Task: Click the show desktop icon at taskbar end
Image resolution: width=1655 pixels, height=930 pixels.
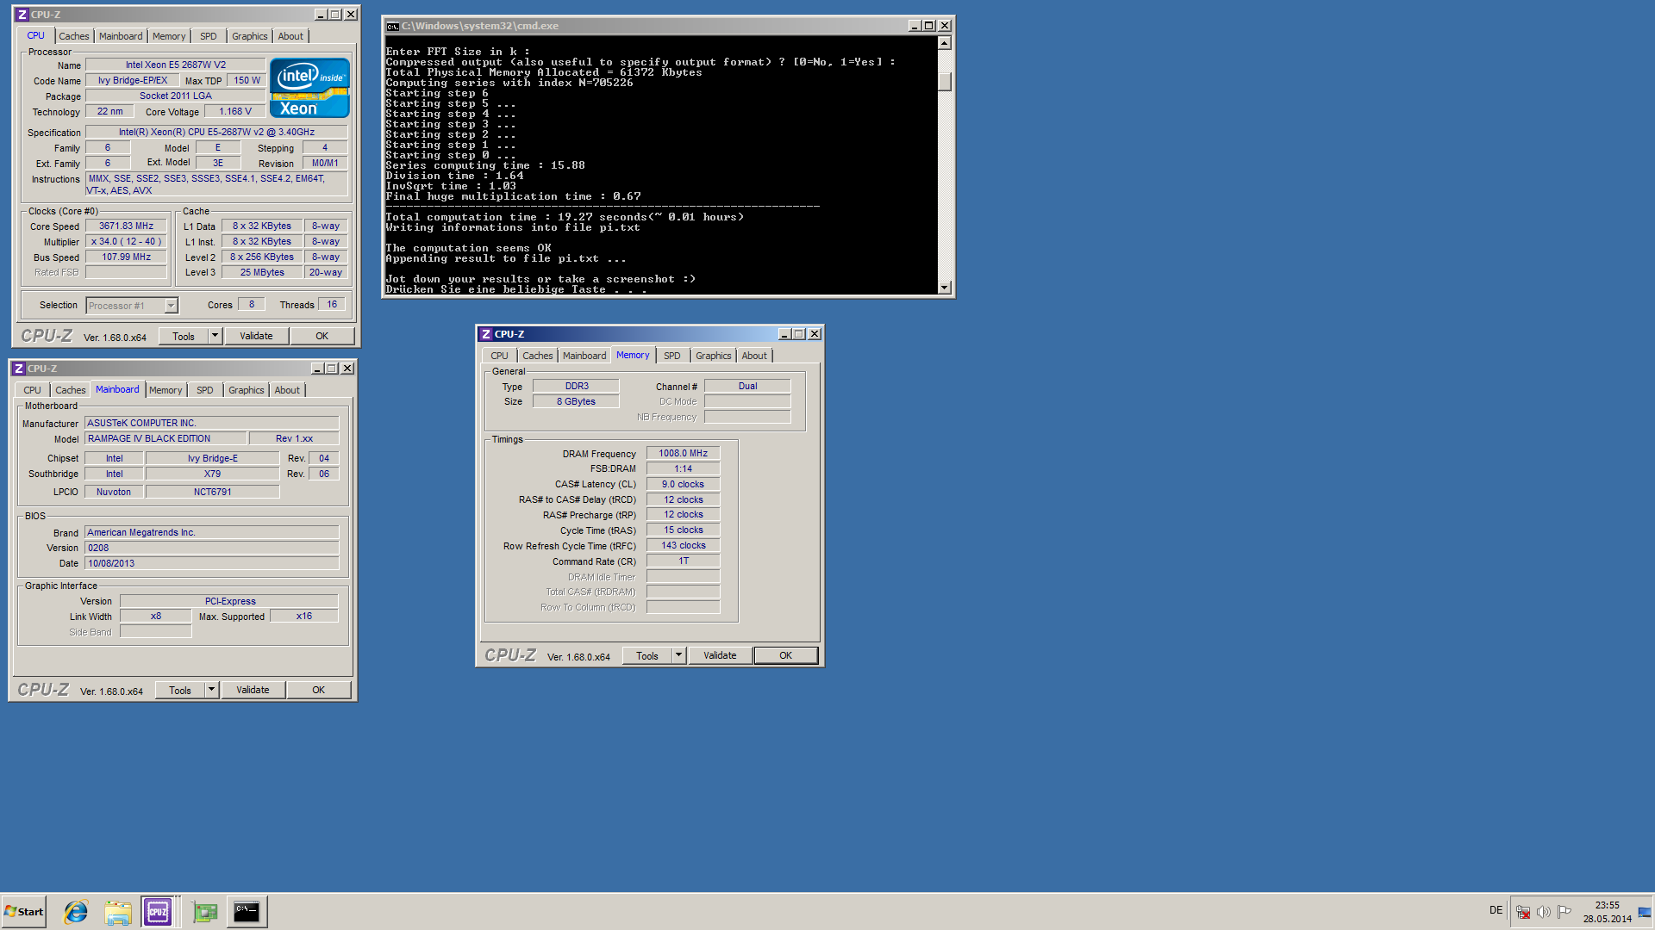Action: click(1645, 911)
